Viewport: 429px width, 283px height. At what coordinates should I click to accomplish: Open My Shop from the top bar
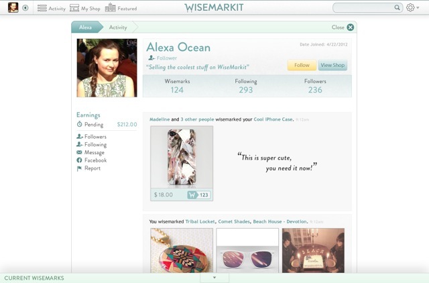pyautogui.click(x=85, y=8)
